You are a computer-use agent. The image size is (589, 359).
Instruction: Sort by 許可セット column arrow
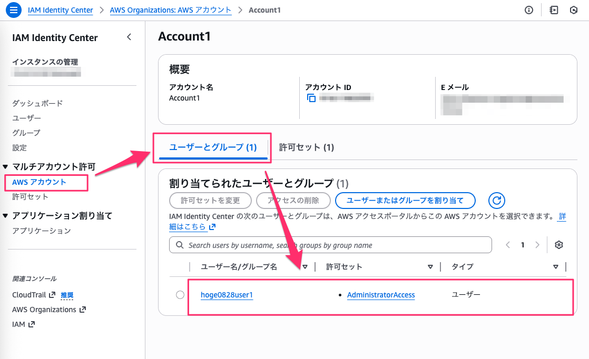[x=430, y=267]
